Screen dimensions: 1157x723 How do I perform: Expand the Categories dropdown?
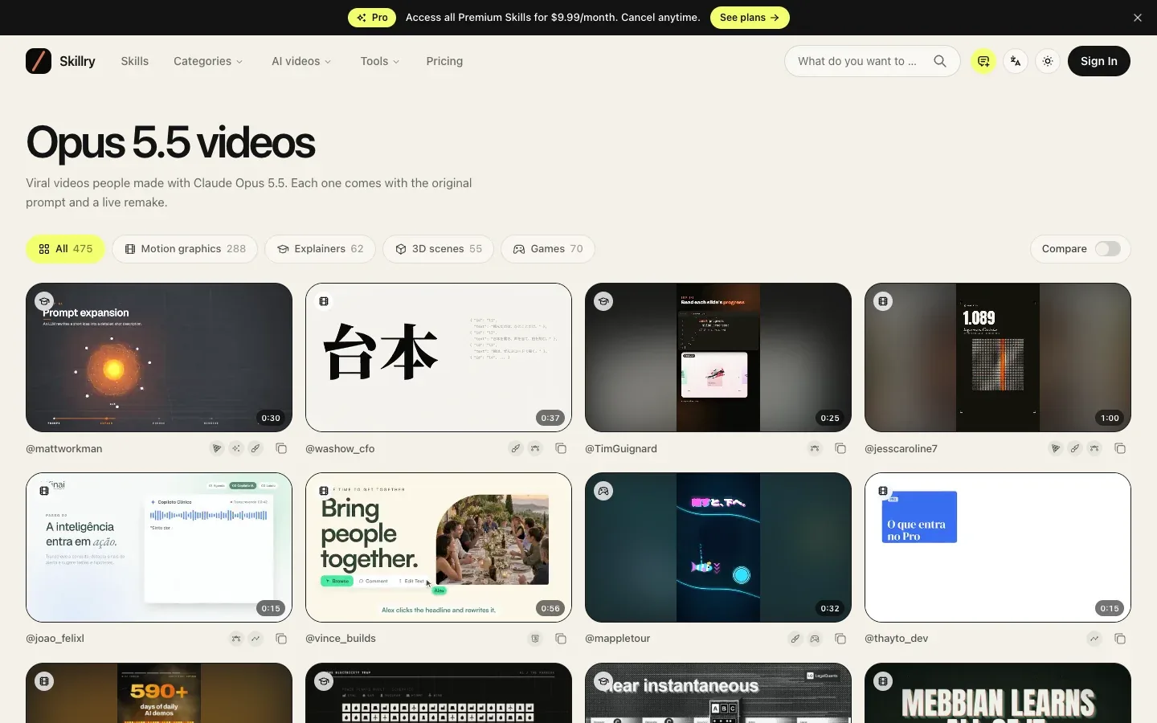click(x=208, y=61)
